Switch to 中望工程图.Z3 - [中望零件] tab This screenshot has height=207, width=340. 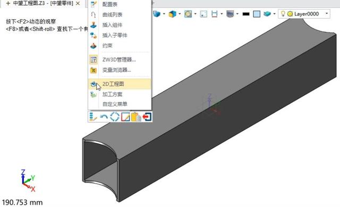pos(43,3)
